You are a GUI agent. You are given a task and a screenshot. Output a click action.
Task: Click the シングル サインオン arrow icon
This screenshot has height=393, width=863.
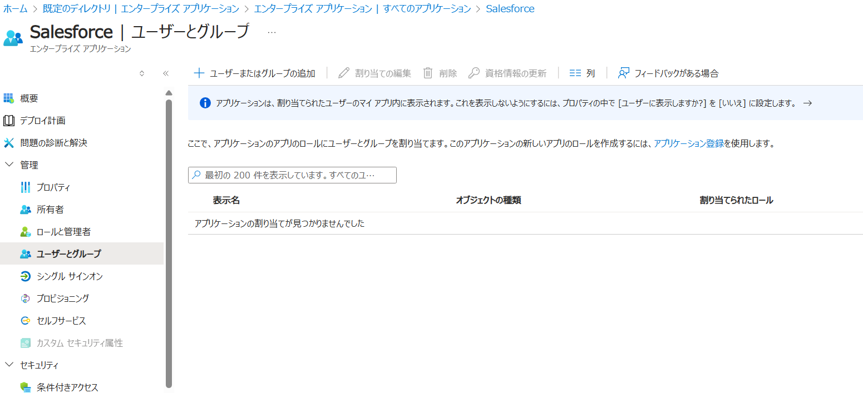25,276
